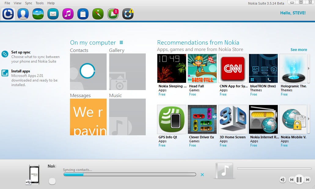Open the Set up sync link

point(21,52)
